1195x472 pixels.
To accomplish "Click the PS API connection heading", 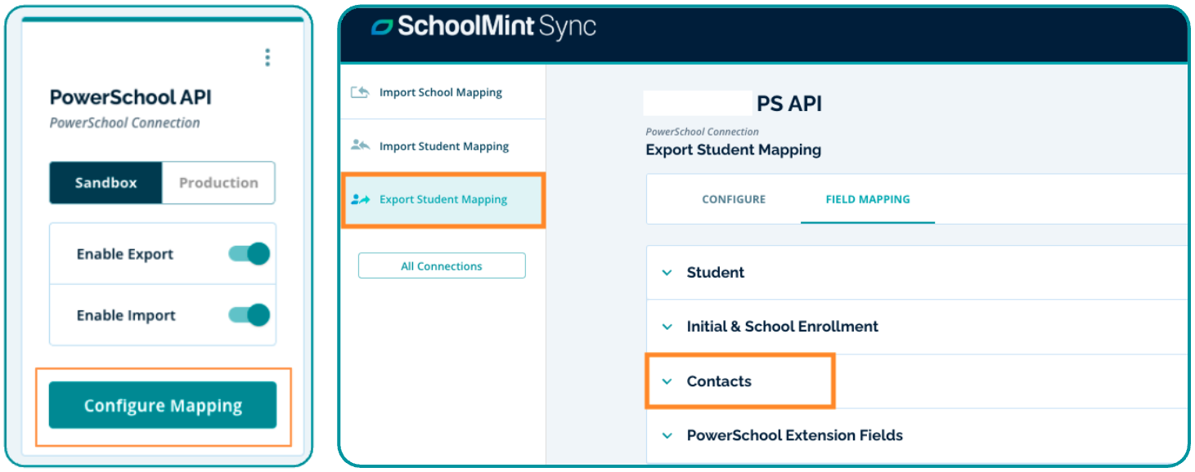I will coord(788,104).
